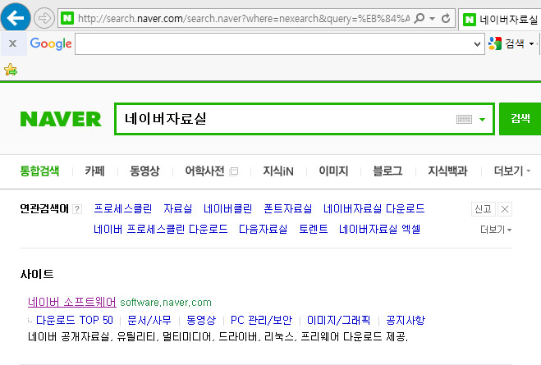The height and width of the screenshot is (365, 541).
Task: Open the address bar dropdown arrow
Action: point(432,19)
